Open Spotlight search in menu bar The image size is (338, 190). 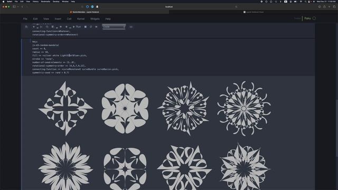coord(305,2)
